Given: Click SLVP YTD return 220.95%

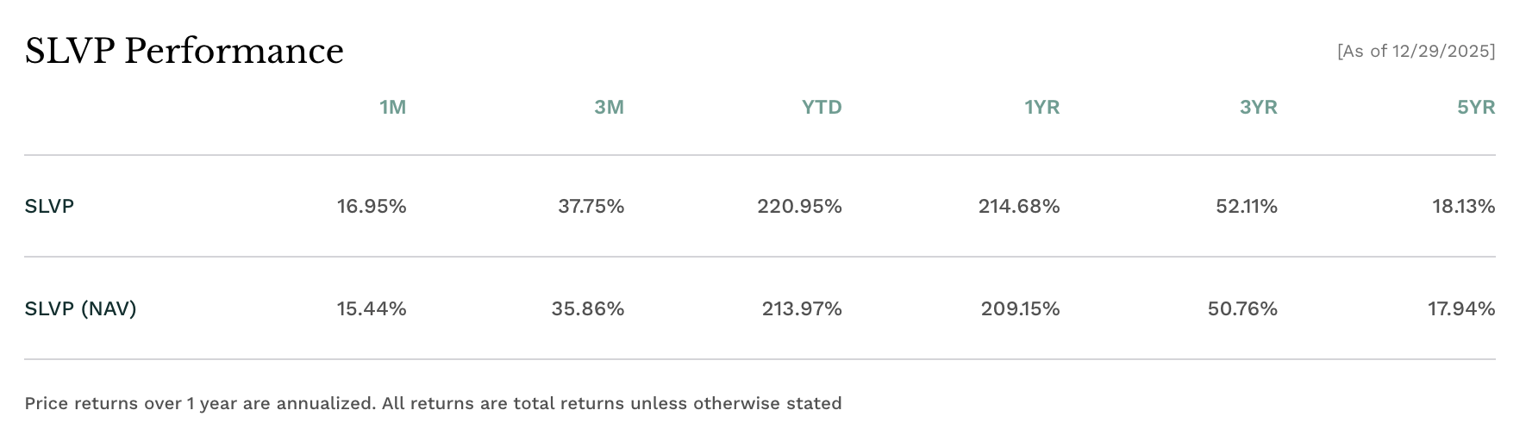Looking at the screenshot, I should pos(799,207).
